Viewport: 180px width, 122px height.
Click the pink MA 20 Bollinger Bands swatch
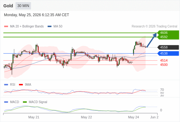[6, 27]
